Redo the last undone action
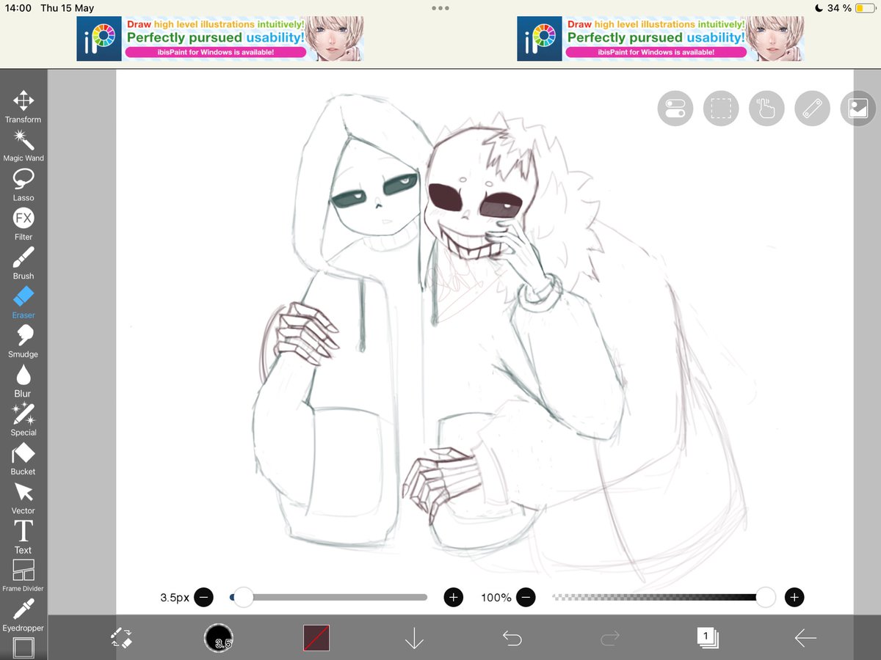 click(609, 638)
